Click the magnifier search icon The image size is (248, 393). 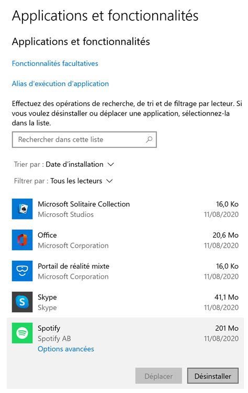click(149, 140)
